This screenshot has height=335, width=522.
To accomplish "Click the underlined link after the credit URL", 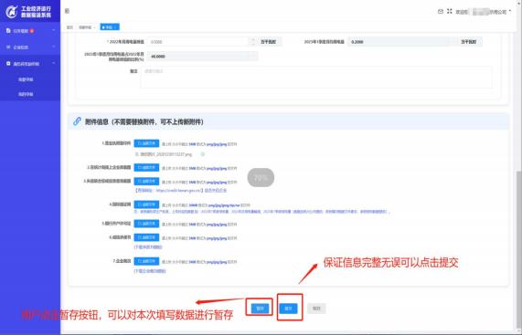I will (215, 191).
